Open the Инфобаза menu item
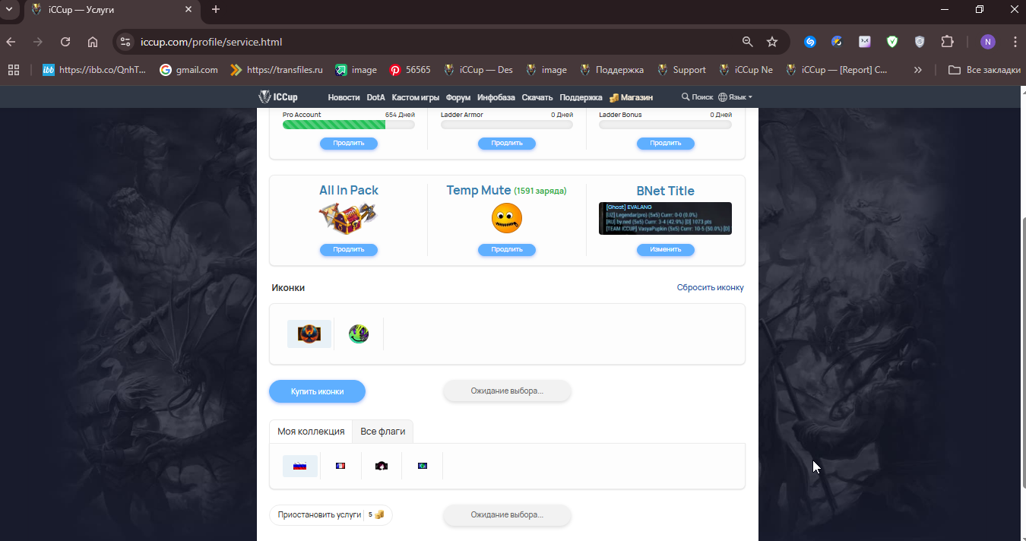Screen dimensions: 1026x541 [496, 97]
